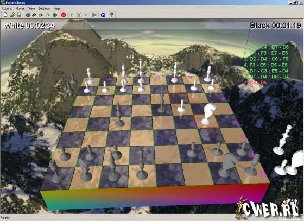Jump to first move with rewind icon
The width and height of the screenshot is (304, 221).
(28, 15)
